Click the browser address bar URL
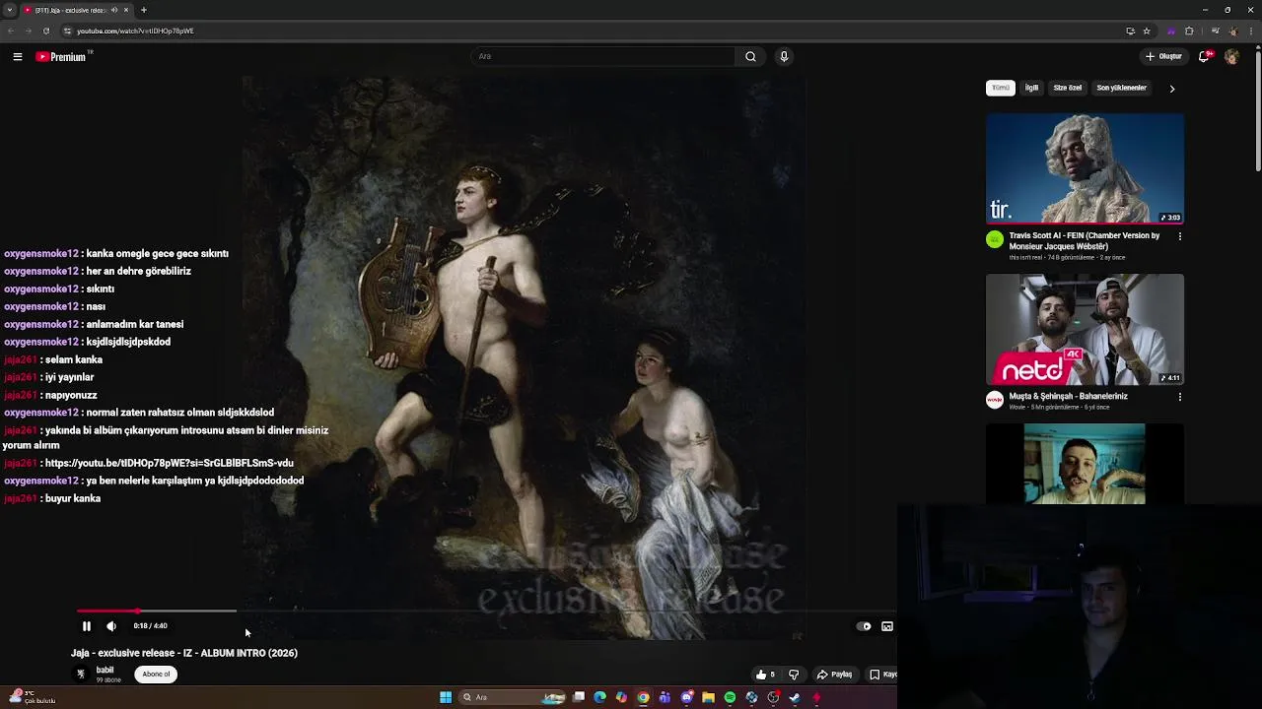This screenshot has width=1262, height=709. pyautogui.click(x=135, y=31)
